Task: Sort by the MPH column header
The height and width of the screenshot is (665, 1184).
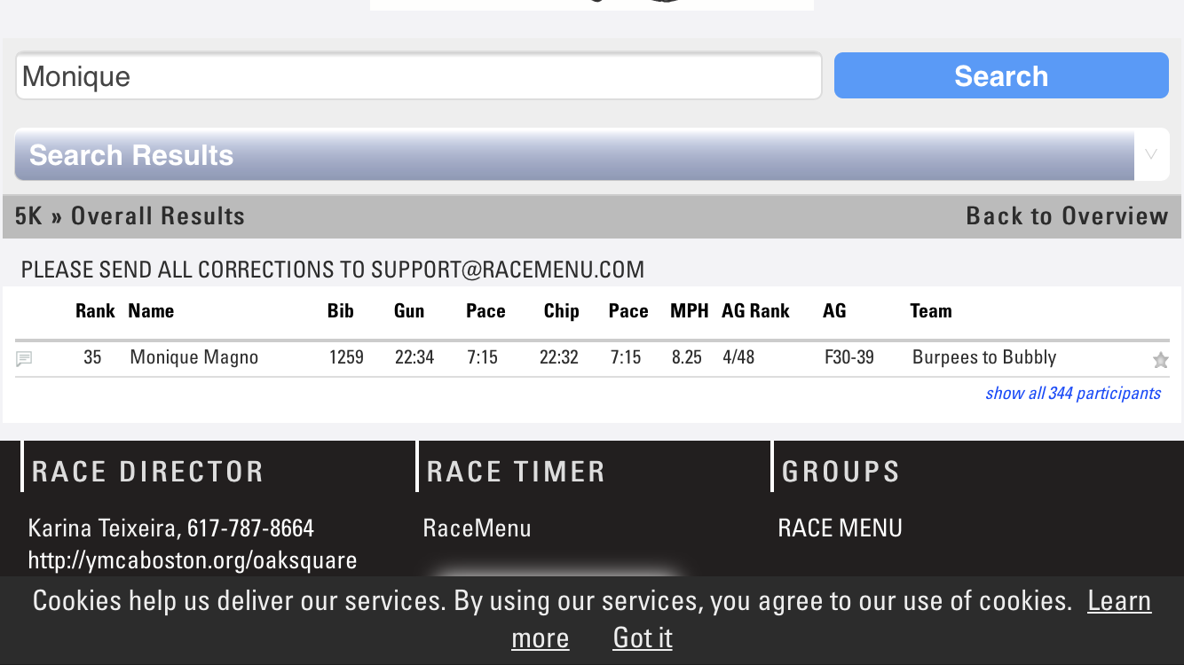Action: [x=689, y=311]
